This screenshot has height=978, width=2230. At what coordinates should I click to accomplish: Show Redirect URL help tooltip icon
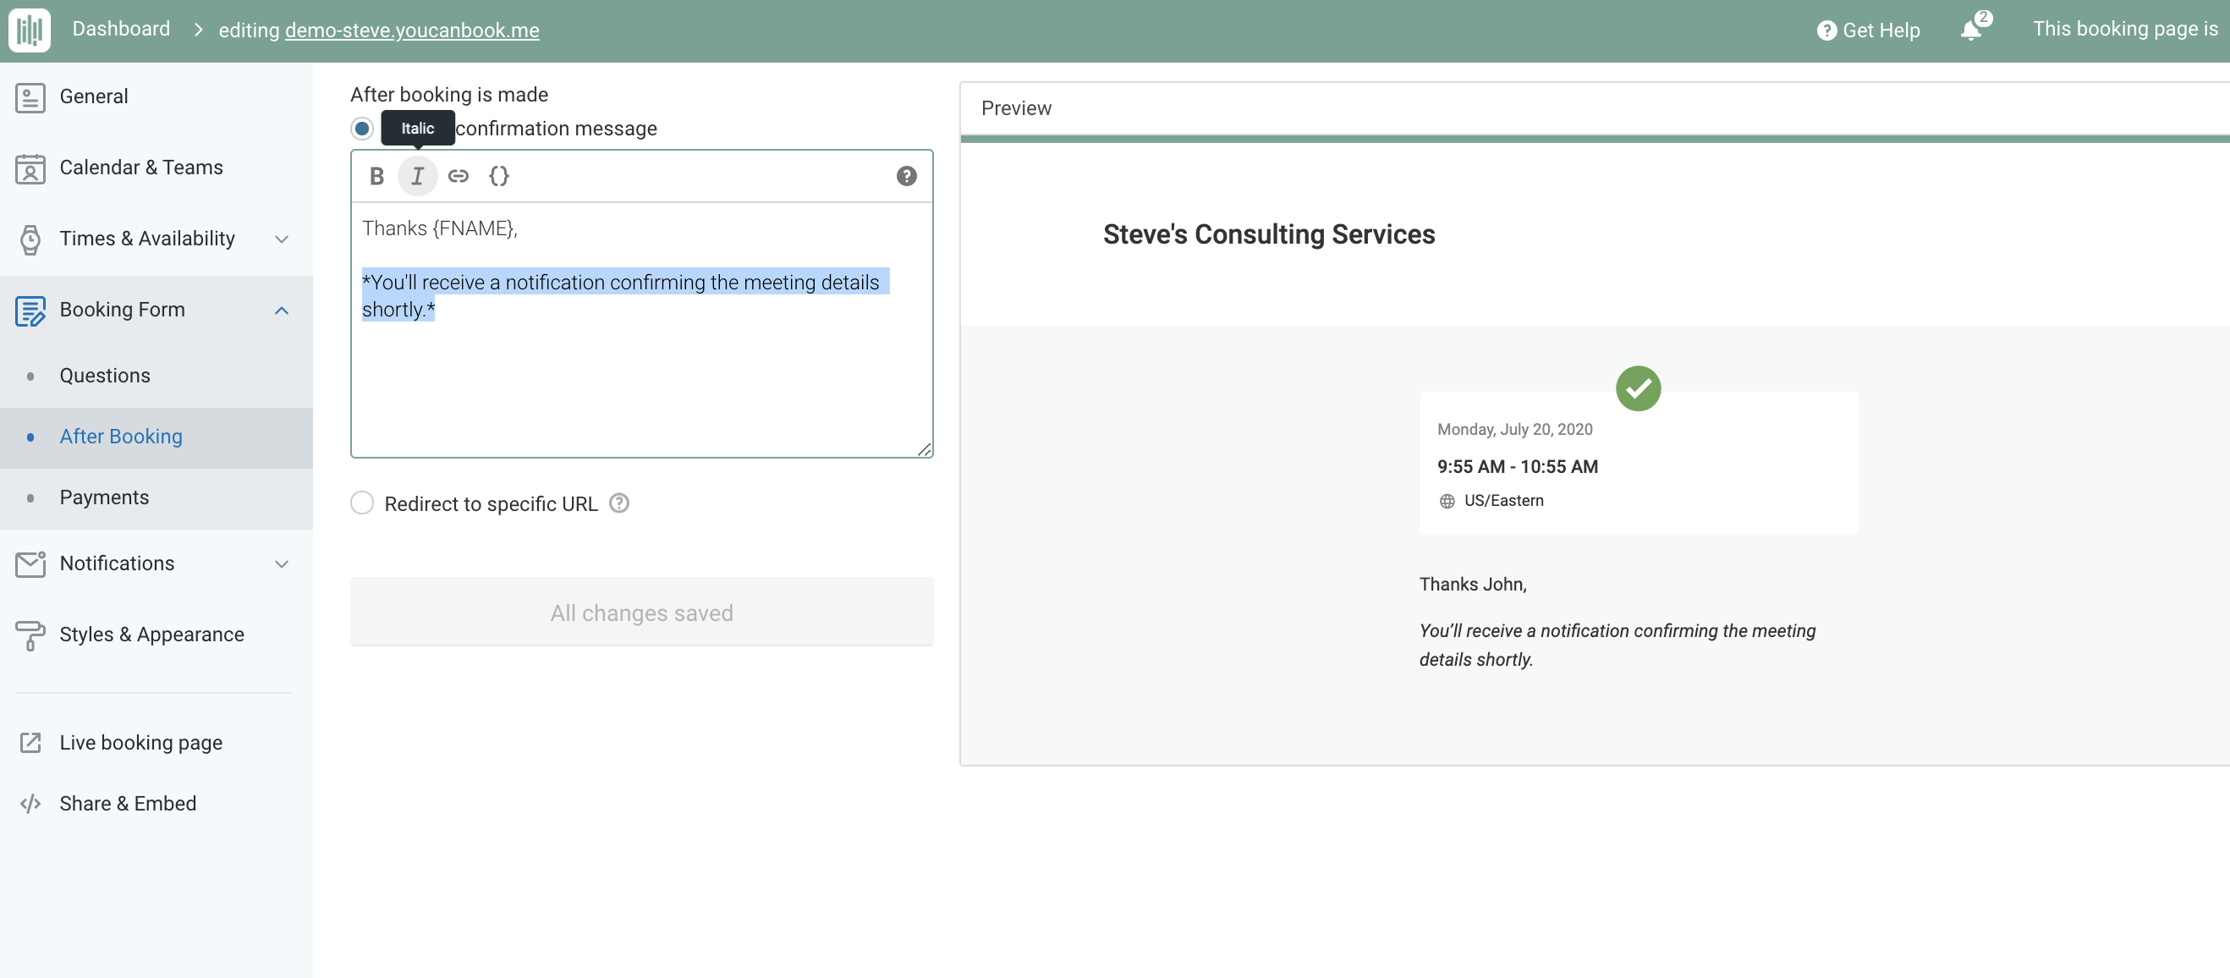pos(619,503)
